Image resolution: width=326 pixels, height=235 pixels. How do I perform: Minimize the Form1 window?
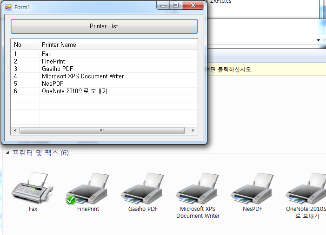(x=163, y=6)
